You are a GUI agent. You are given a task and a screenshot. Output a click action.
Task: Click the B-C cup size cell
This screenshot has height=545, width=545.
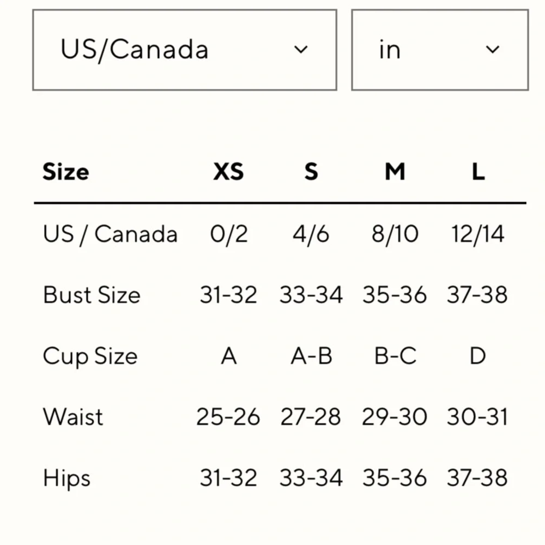pyautogui.click(x=395, y=356)
